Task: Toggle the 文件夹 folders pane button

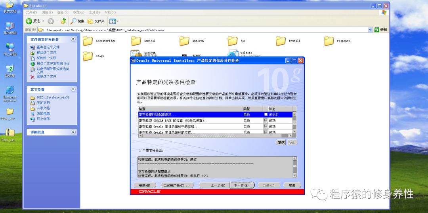Action: pos(96,21)
